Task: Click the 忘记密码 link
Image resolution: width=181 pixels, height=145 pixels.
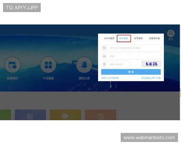Action: coord(146,78)
